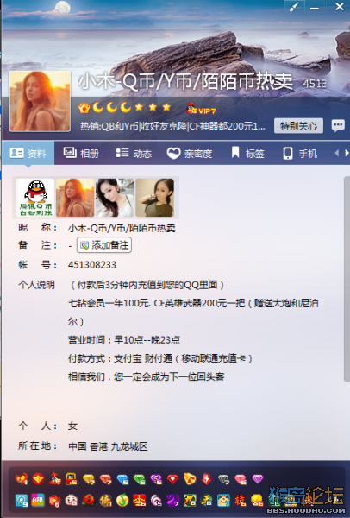
Task: Click the crown level icon beside the moons
Action: coord(84,107)
